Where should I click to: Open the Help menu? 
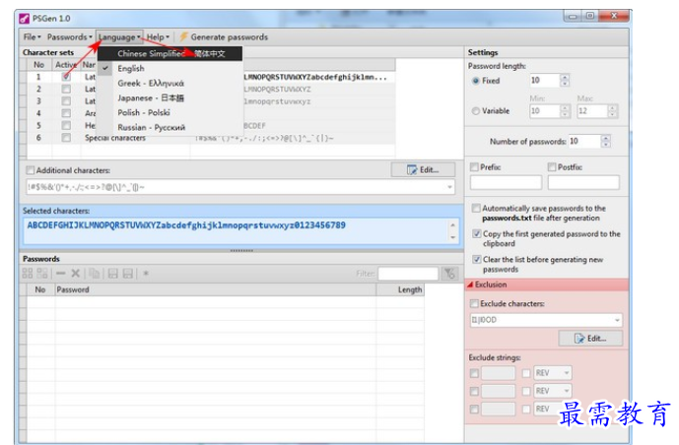[x=158, y=37]
